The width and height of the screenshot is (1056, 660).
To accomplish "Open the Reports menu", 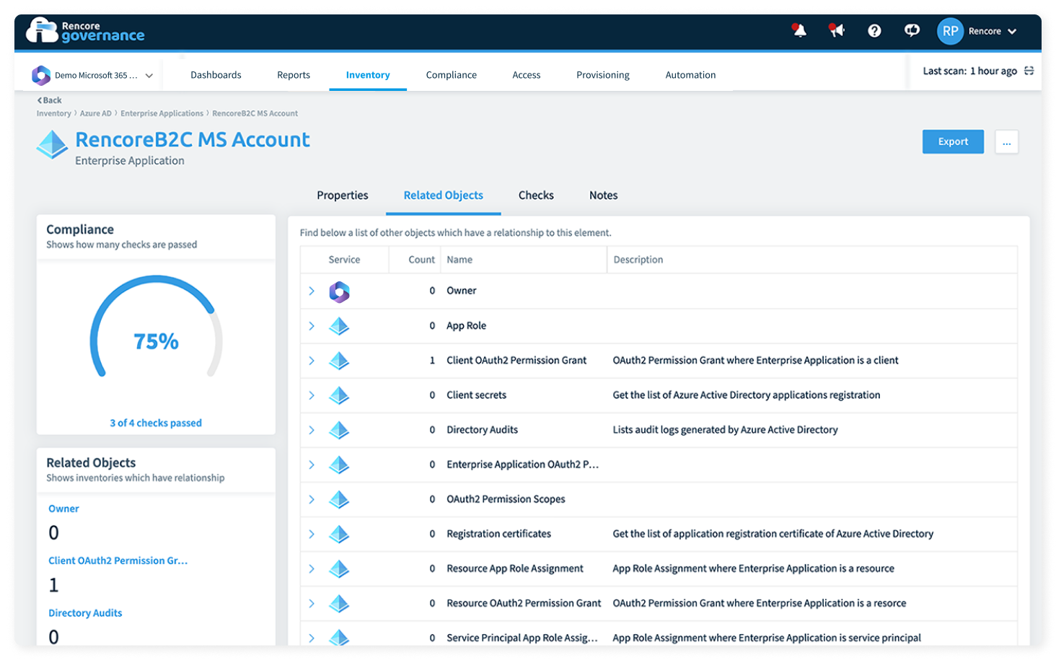I will 294,75.
